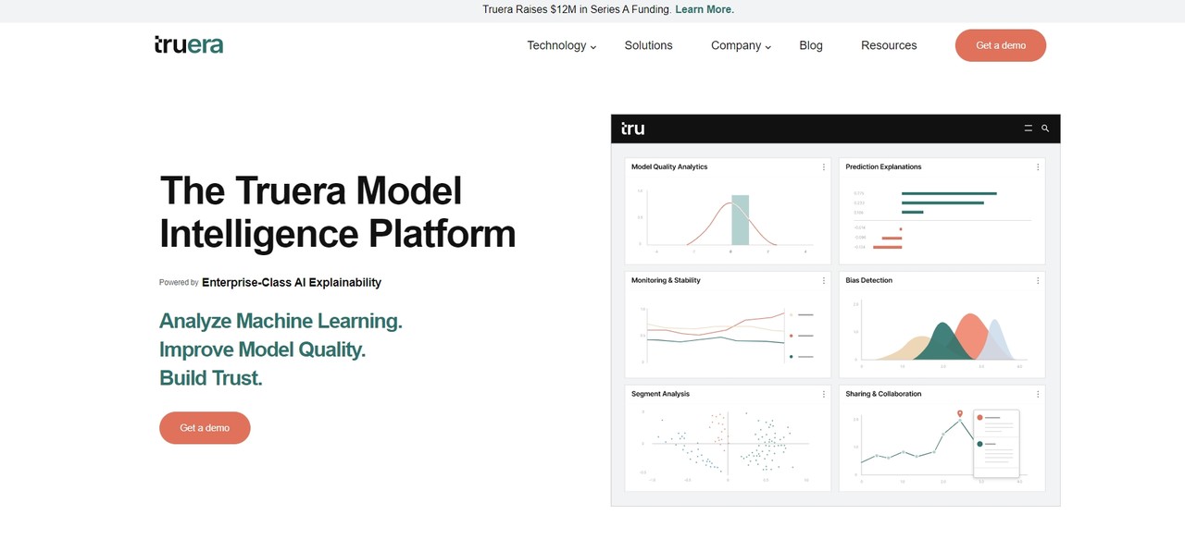Open Prediction Explanations three-dot menu

point(1037,167)
